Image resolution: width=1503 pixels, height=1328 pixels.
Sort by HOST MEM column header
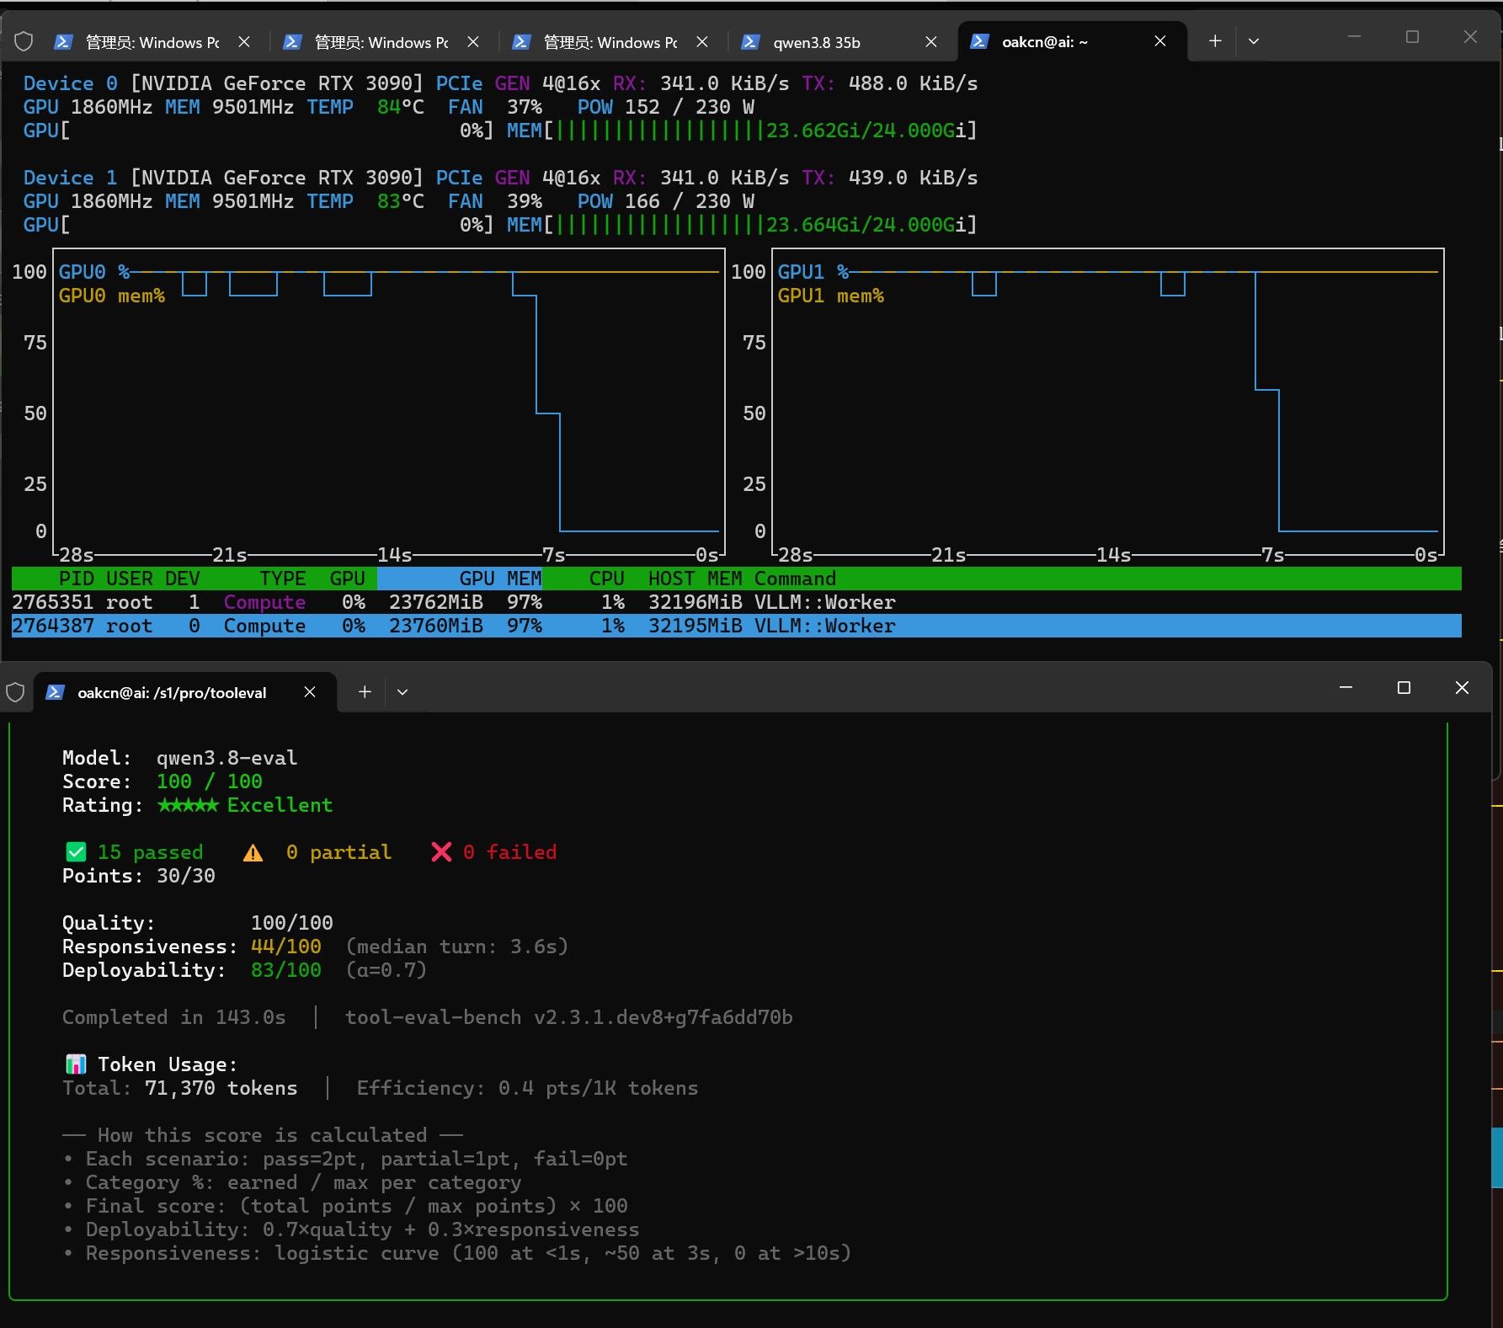point(695,579)
